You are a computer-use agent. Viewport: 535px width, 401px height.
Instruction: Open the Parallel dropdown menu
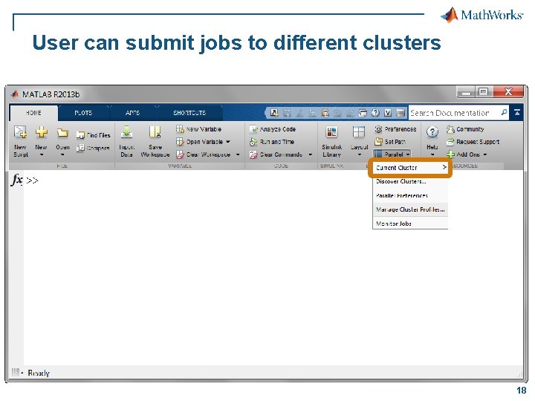[392, 154]
